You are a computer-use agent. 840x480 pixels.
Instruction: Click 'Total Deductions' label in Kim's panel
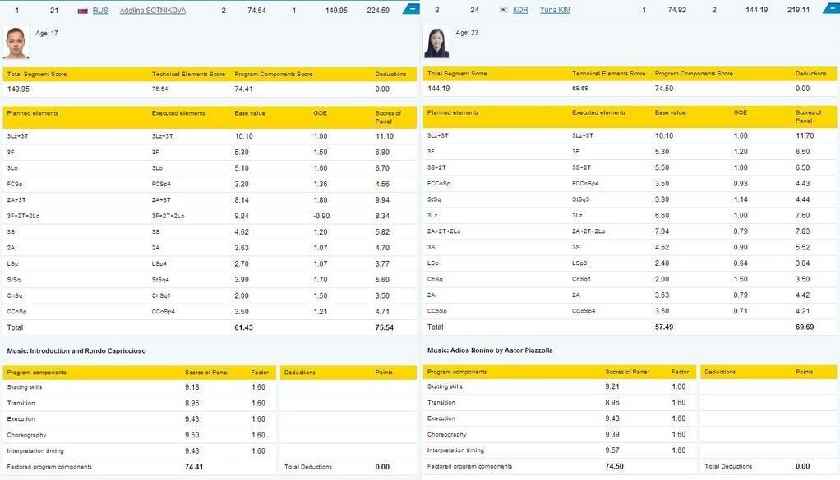coord(728,467)
